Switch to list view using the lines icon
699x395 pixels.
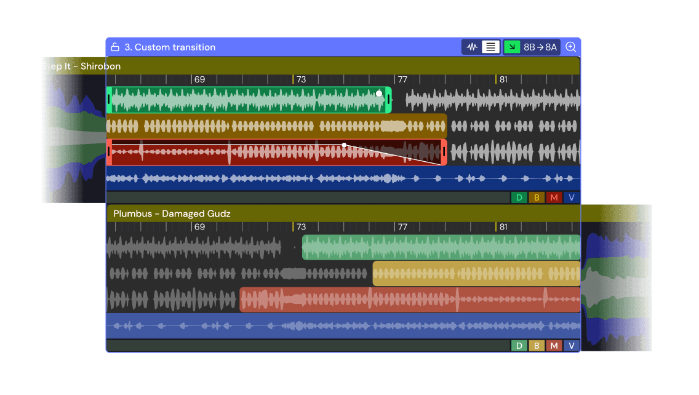[490, 47]
